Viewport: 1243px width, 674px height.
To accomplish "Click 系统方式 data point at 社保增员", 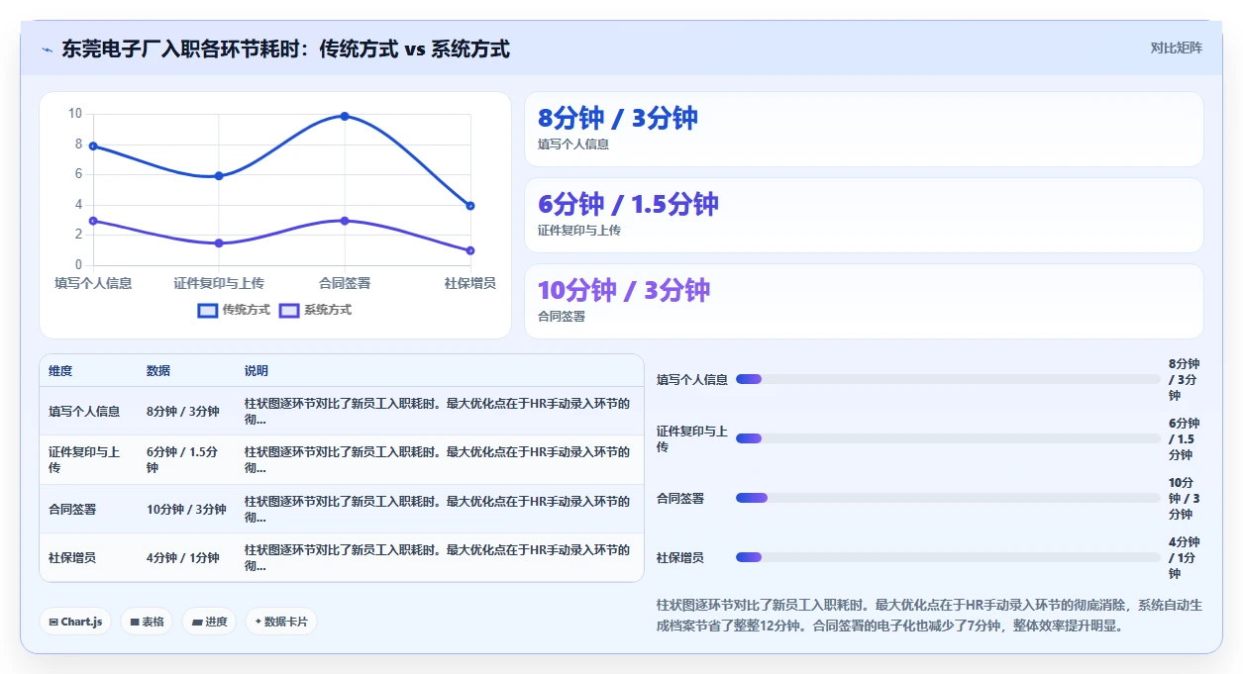I will coord(470,250).
